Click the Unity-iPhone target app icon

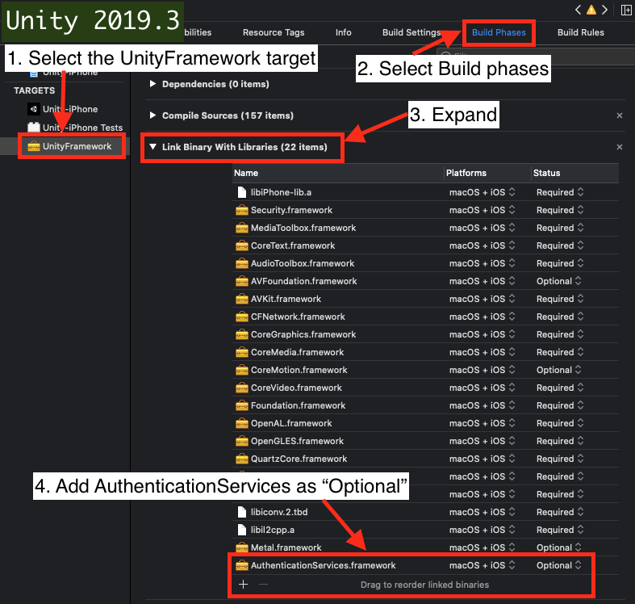pyautogui.click(x=34, y=109)
